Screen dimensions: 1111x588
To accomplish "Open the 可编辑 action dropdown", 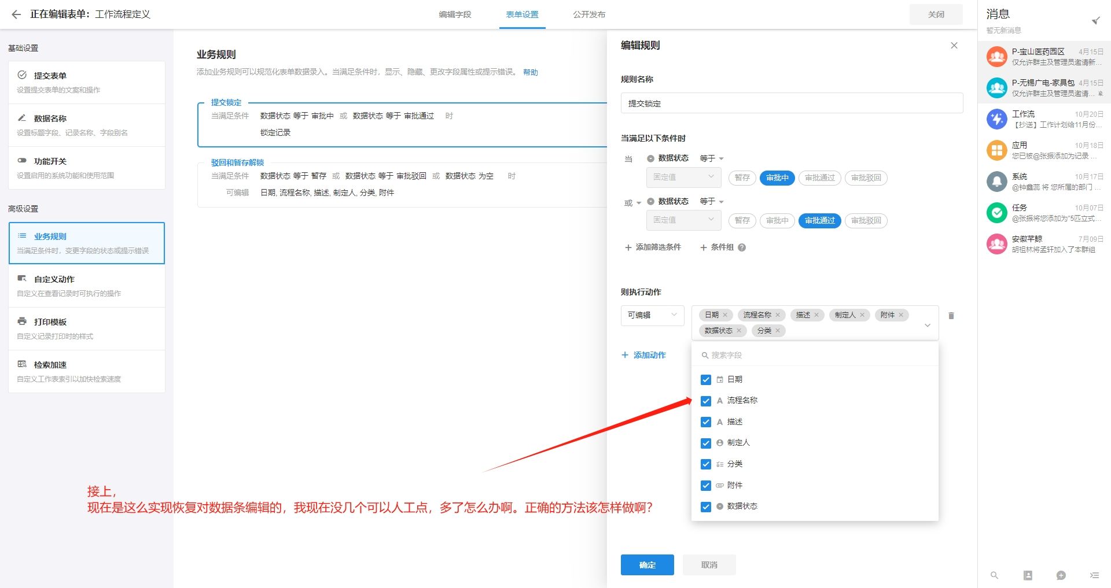I will tap(652, 315).
